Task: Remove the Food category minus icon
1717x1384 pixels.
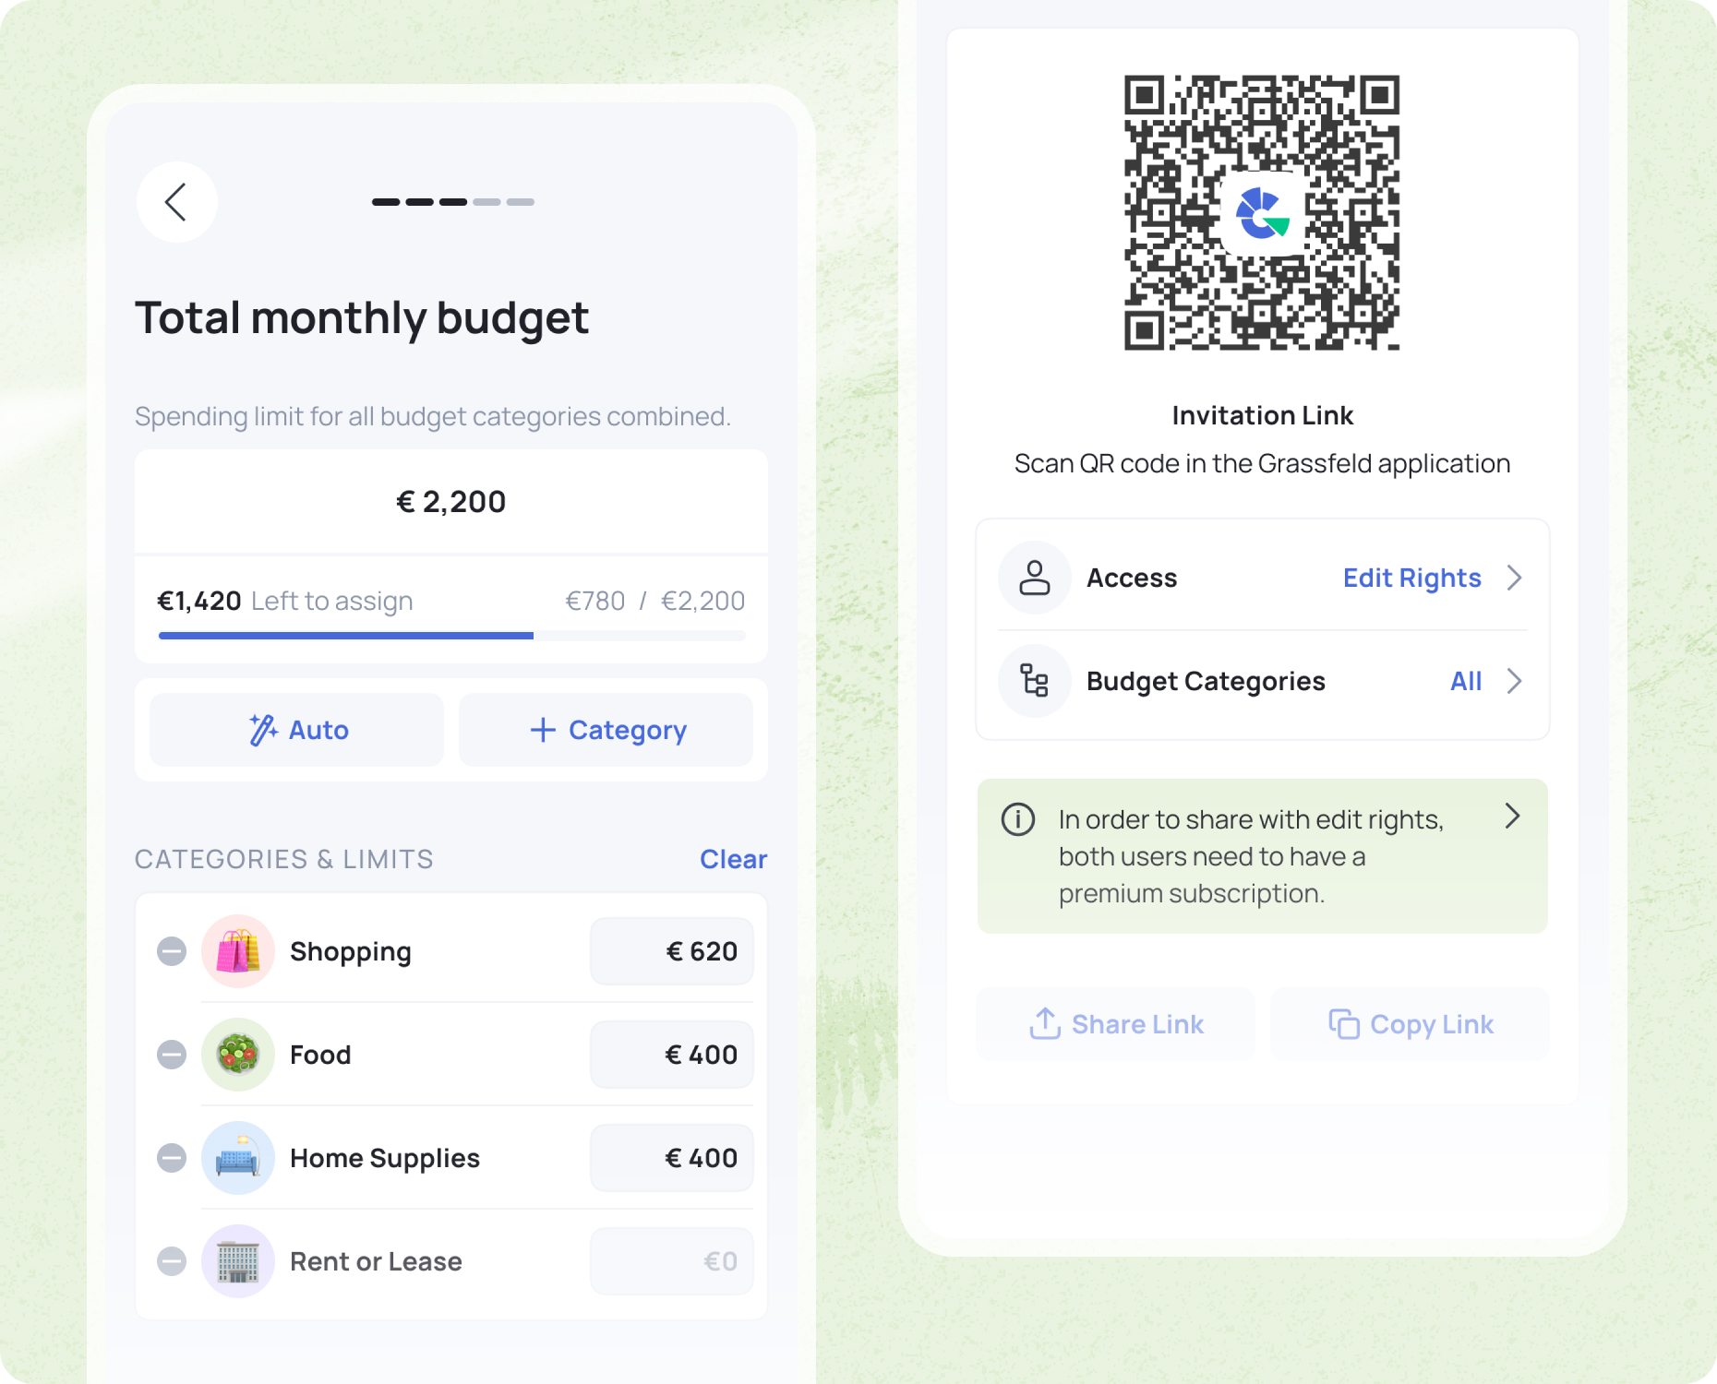Action: 172,1055
